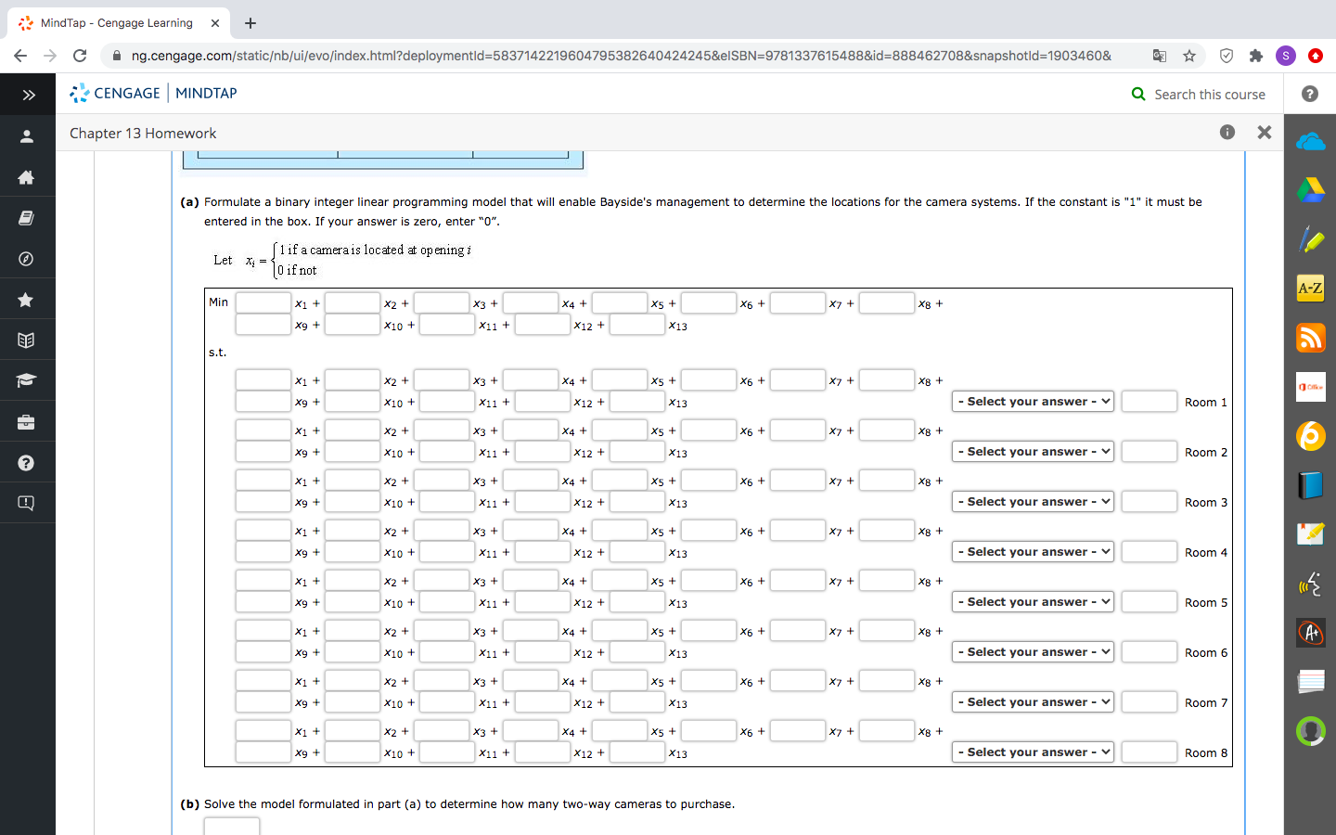Open the Google Drive app icon

point(1310,190)
